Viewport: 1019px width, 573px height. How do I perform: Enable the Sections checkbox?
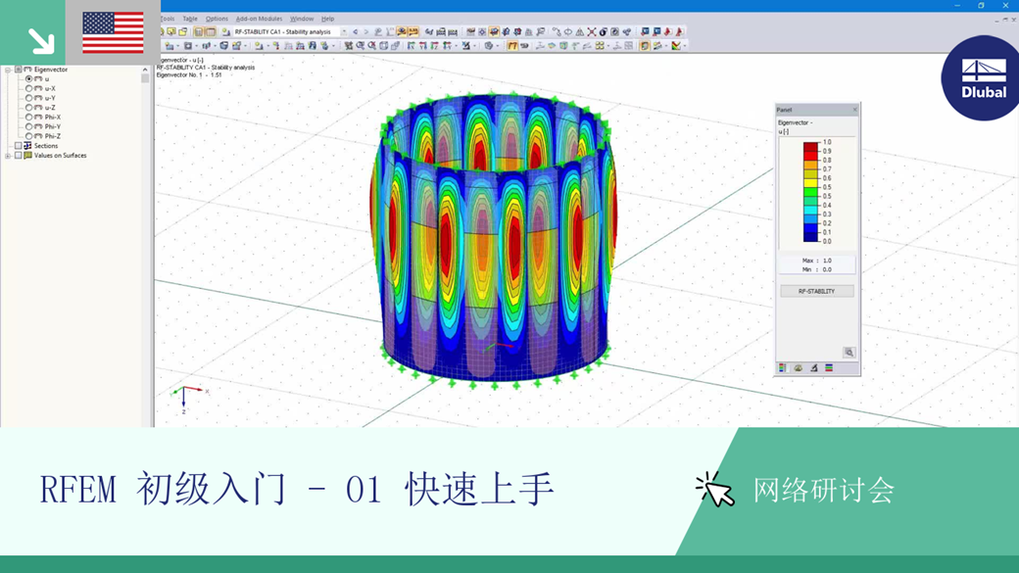click(x=19, y=146)
